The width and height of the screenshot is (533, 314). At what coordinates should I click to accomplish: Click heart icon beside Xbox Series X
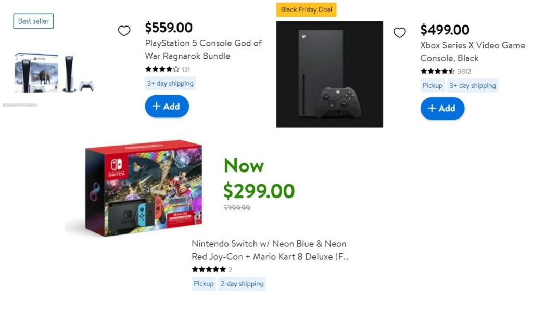tap(399, 33)
